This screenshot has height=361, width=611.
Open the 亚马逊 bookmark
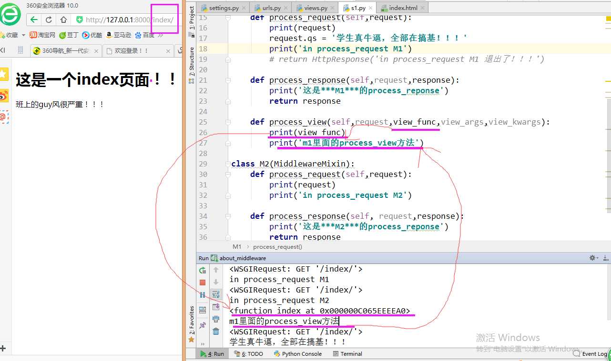[119, 35]
